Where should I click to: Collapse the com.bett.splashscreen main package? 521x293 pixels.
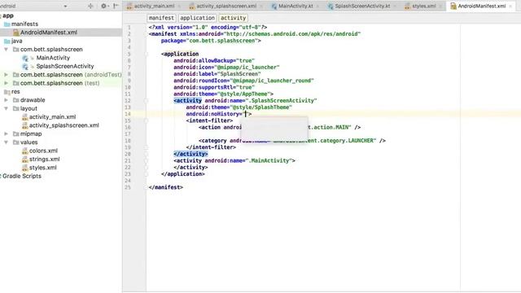(6, 49)
